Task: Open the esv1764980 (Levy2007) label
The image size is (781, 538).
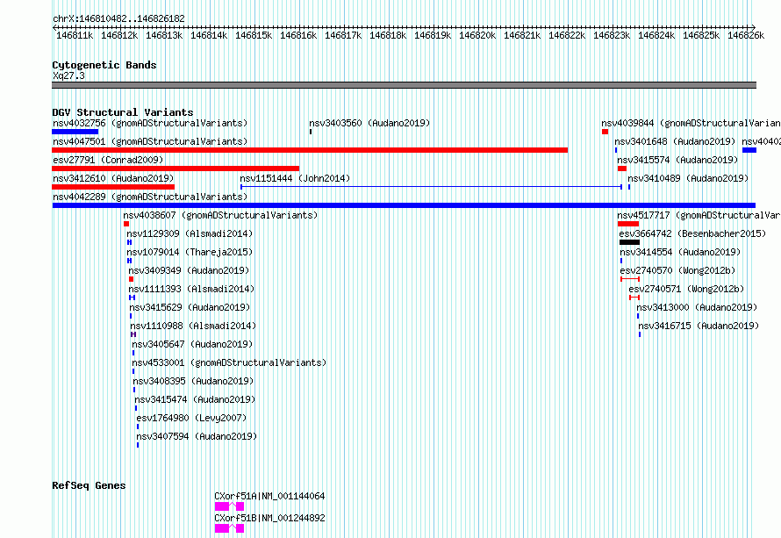Action: coord(192,418)
